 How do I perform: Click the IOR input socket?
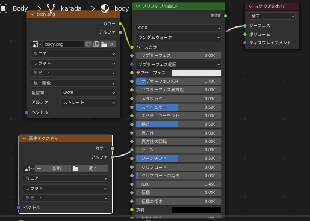(132, 184)
